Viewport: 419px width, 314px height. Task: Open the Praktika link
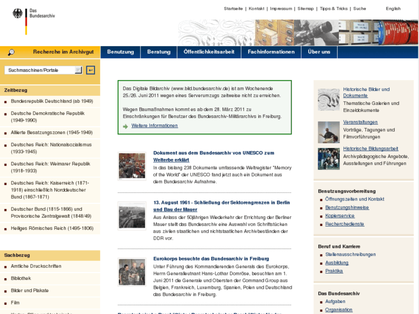(x=334, y=271)
